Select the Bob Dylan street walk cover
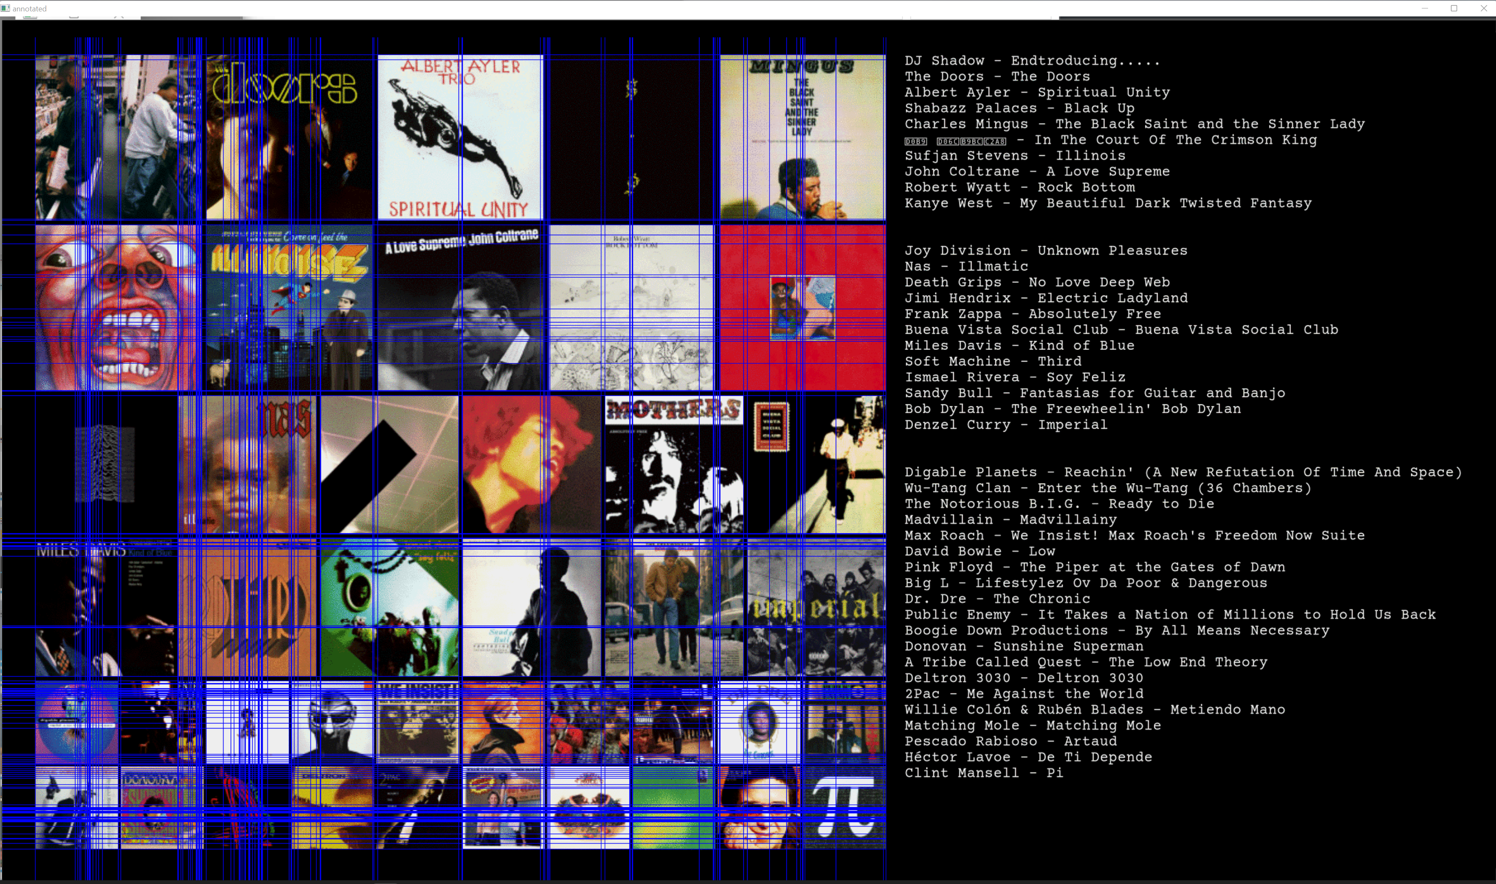 pyautogui.click(x=674, y=607)
